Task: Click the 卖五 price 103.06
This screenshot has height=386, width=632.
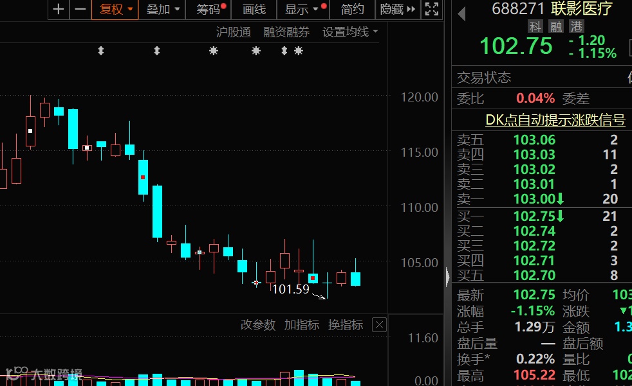Action: (534, 140)
